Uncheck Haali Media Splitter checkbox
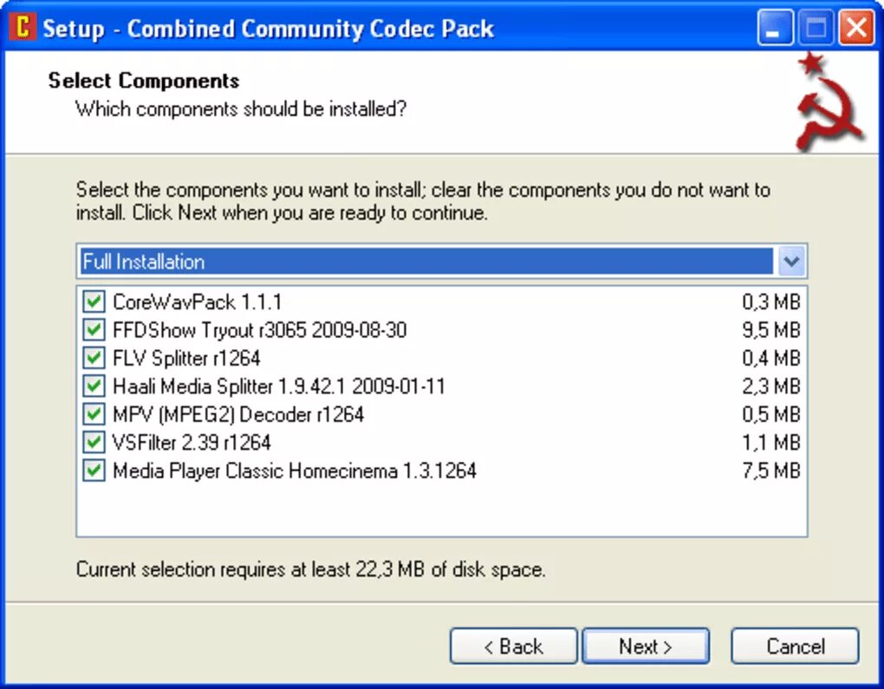This screenshot has width=884, height=689. [93, 387]
